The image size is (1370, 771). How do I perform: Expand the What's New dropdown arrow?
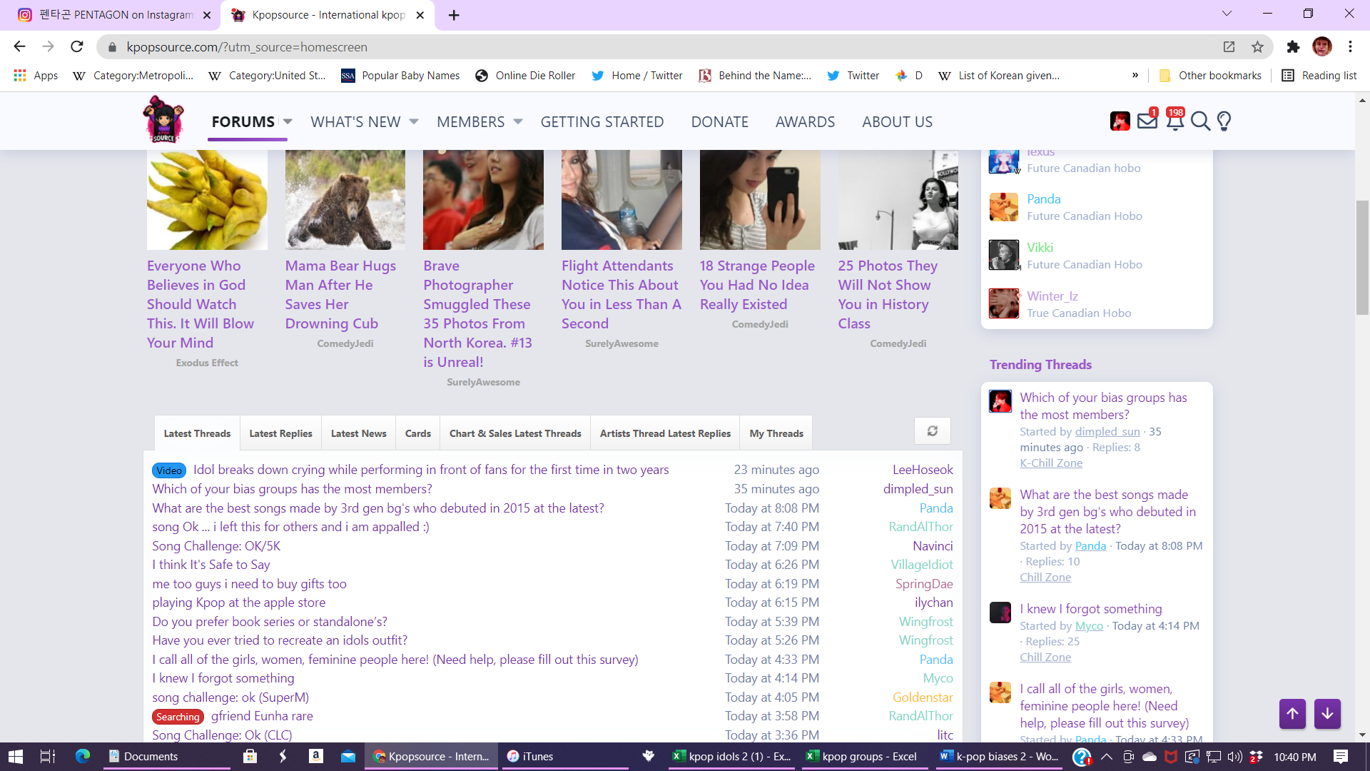(414, 122)
